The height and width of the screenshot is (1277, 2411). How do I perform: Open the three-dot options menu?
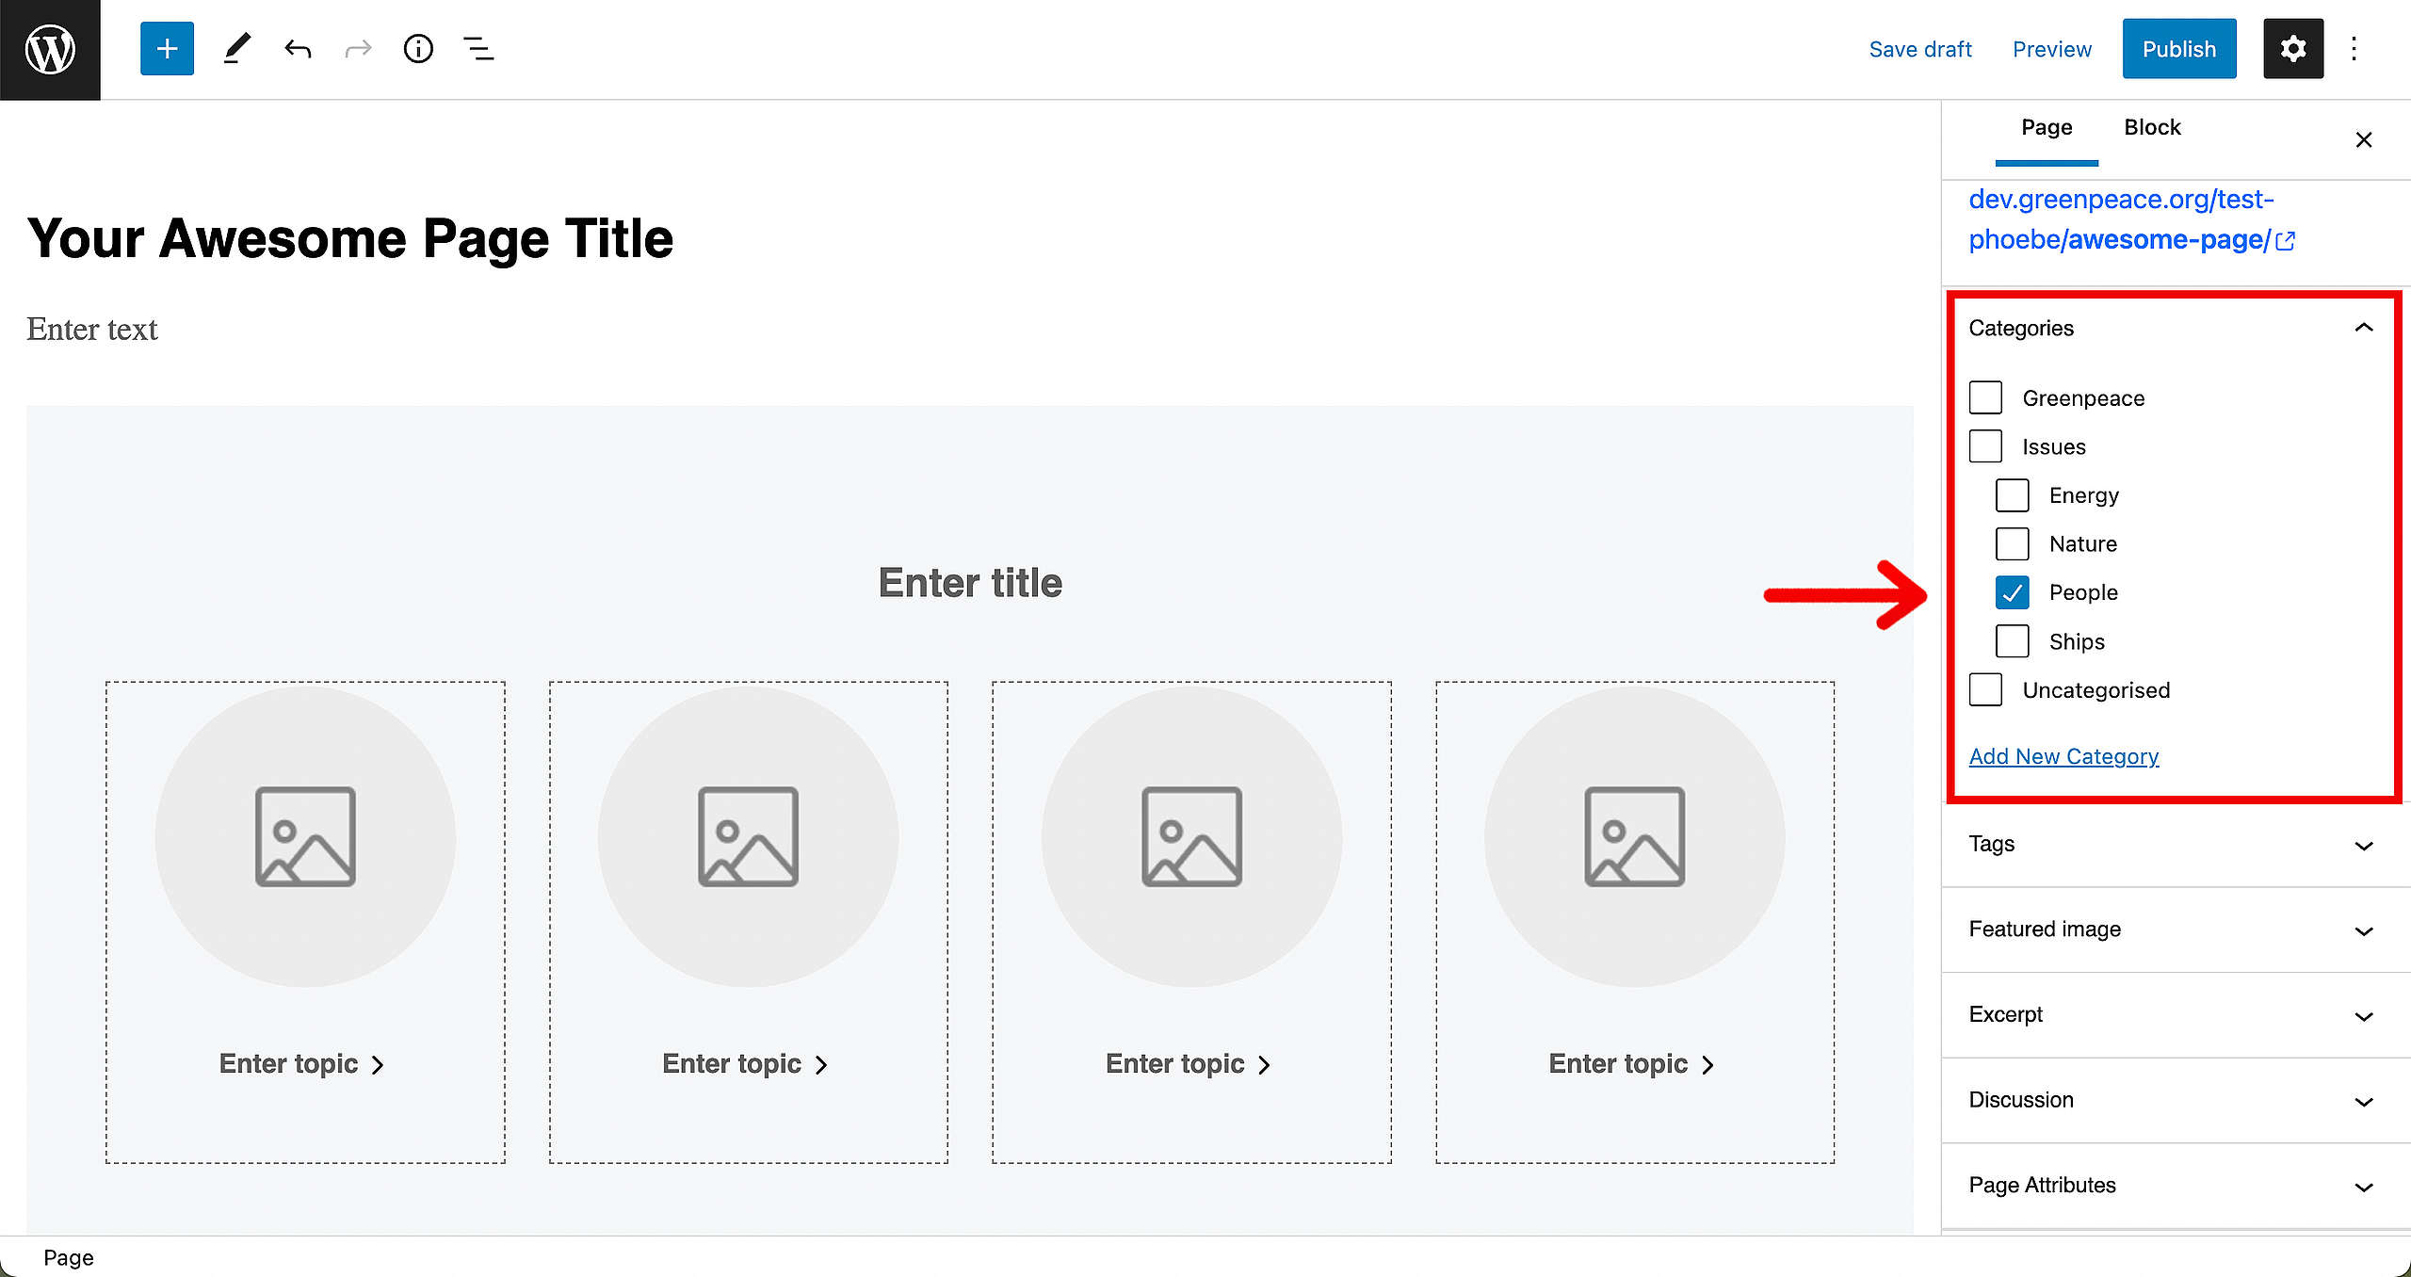(2354, 49)
